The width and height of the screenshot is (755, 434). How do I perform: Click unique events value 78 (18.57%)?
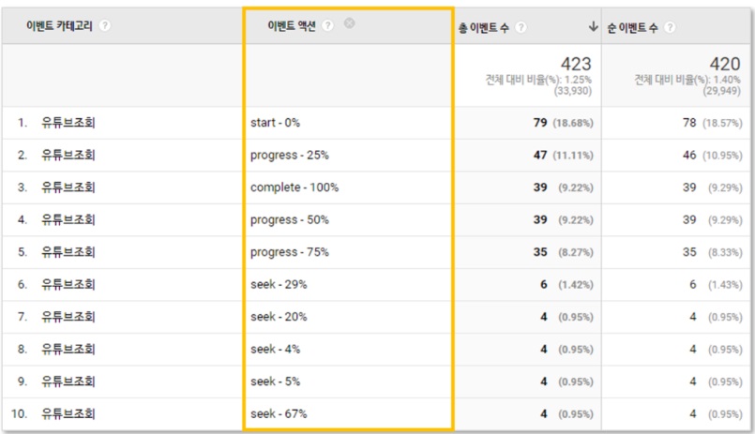coord(712,123)
